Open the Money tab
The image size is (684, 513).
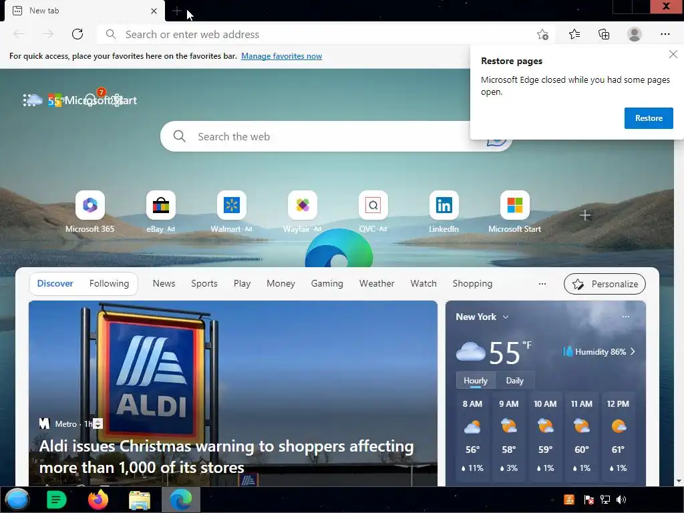click(x=281, y=283)
